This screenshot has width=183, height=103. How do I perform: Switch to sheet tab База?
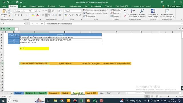pyautogui.click(x=102, y=93)
